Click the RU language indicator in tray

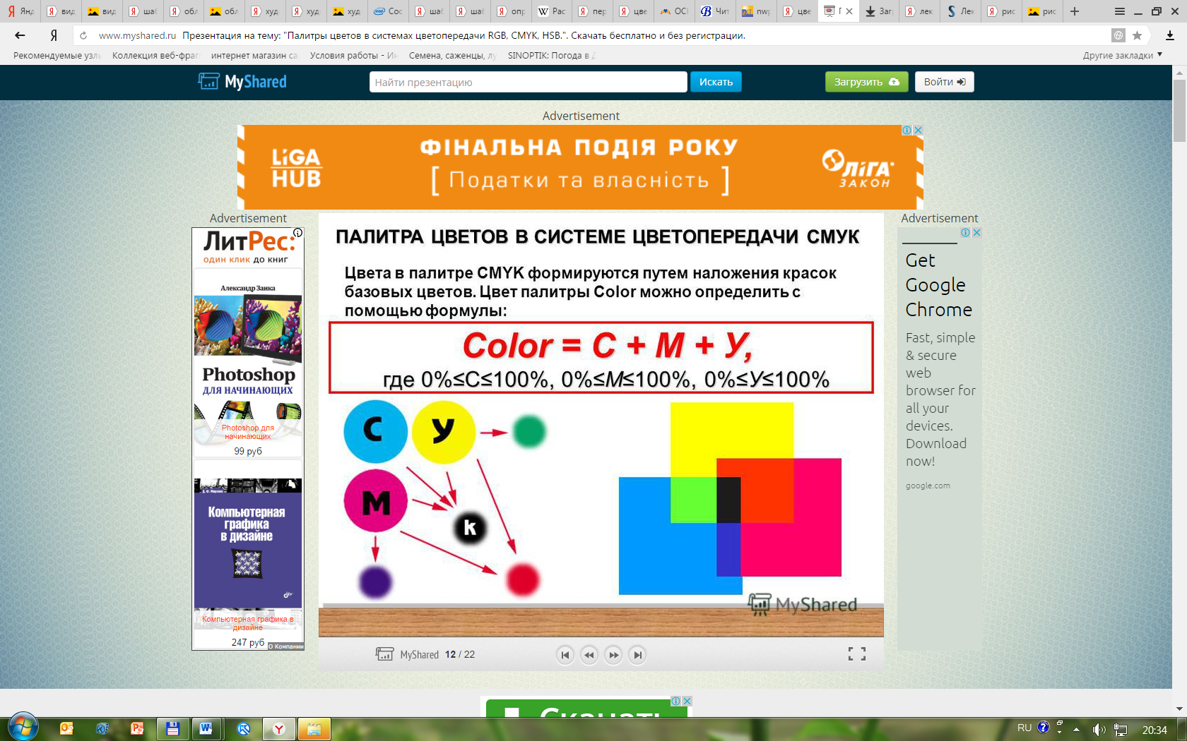point(1024,728)
